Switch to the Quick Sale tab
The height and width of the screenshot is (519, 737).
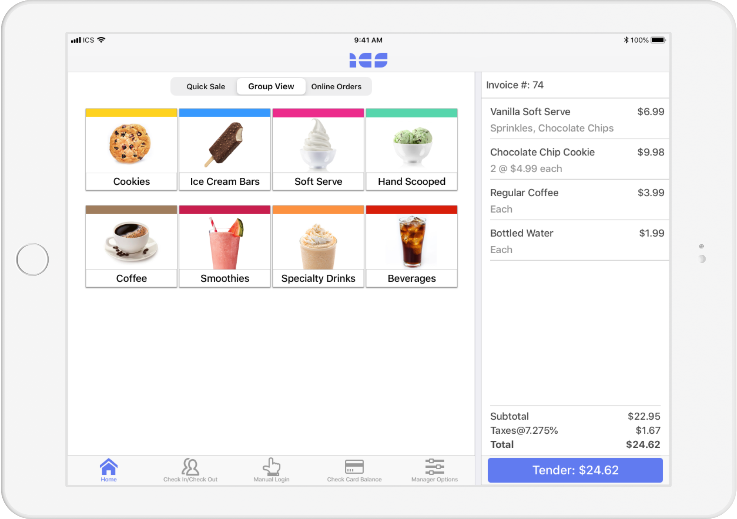[206, 86]
